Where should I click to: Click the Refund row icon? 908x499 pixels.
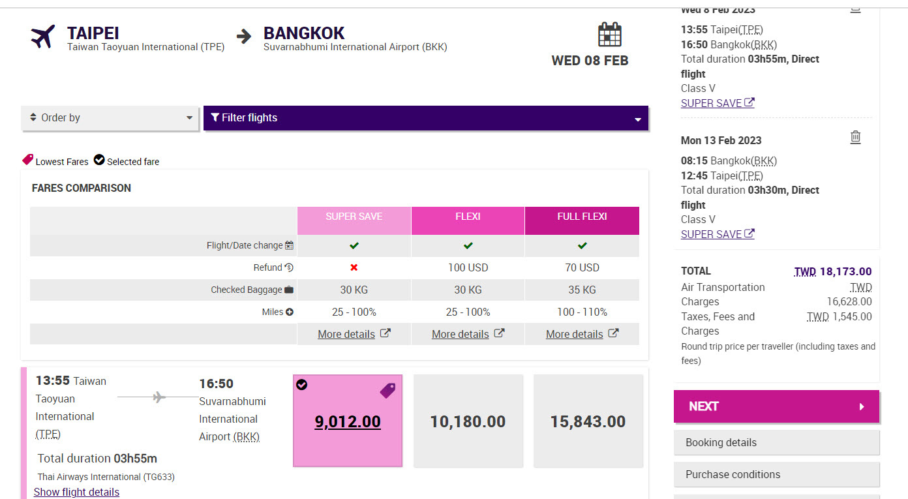tap(289, 267)
